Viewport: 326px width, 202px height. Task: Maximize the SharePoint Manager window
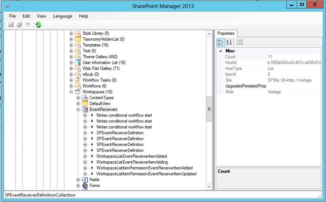[x=302, y=5]
